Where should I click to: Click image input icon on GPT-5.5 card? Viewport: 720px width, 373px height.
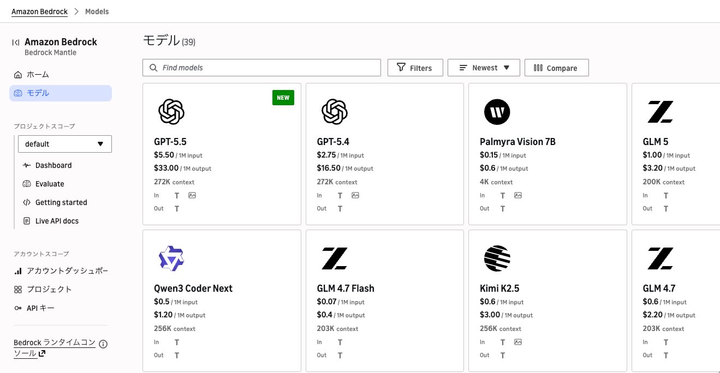pos(192,195)
